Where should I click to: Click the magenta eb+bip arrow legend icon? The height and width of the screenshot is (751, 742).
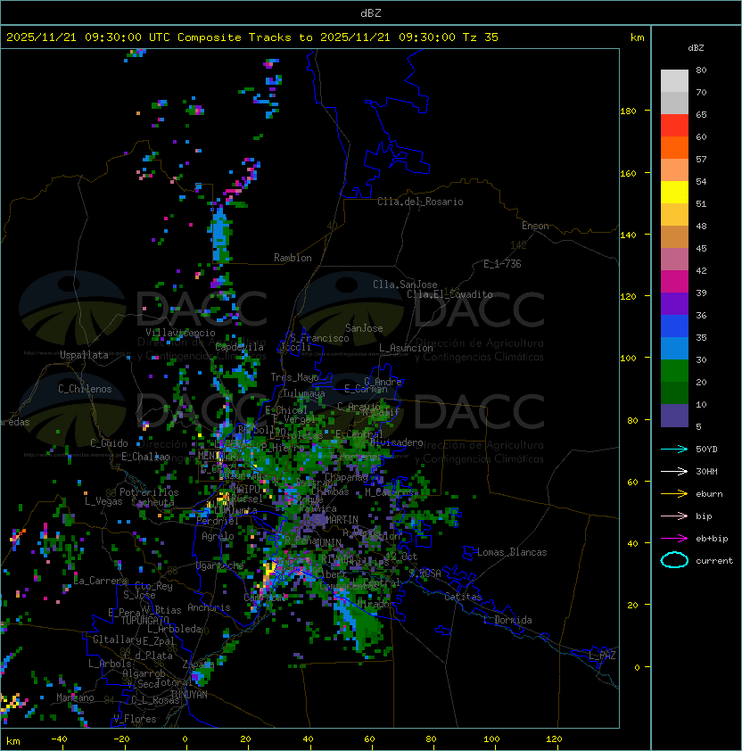point(674,539)
